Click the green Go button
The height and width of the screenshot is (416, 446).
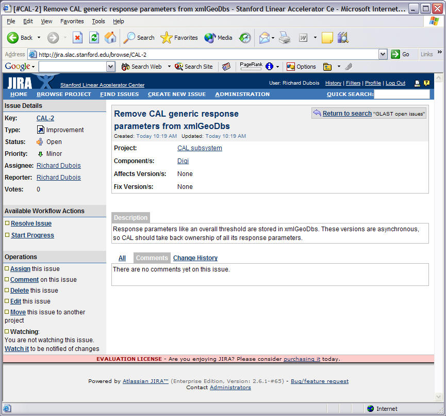tap(400, 54)
